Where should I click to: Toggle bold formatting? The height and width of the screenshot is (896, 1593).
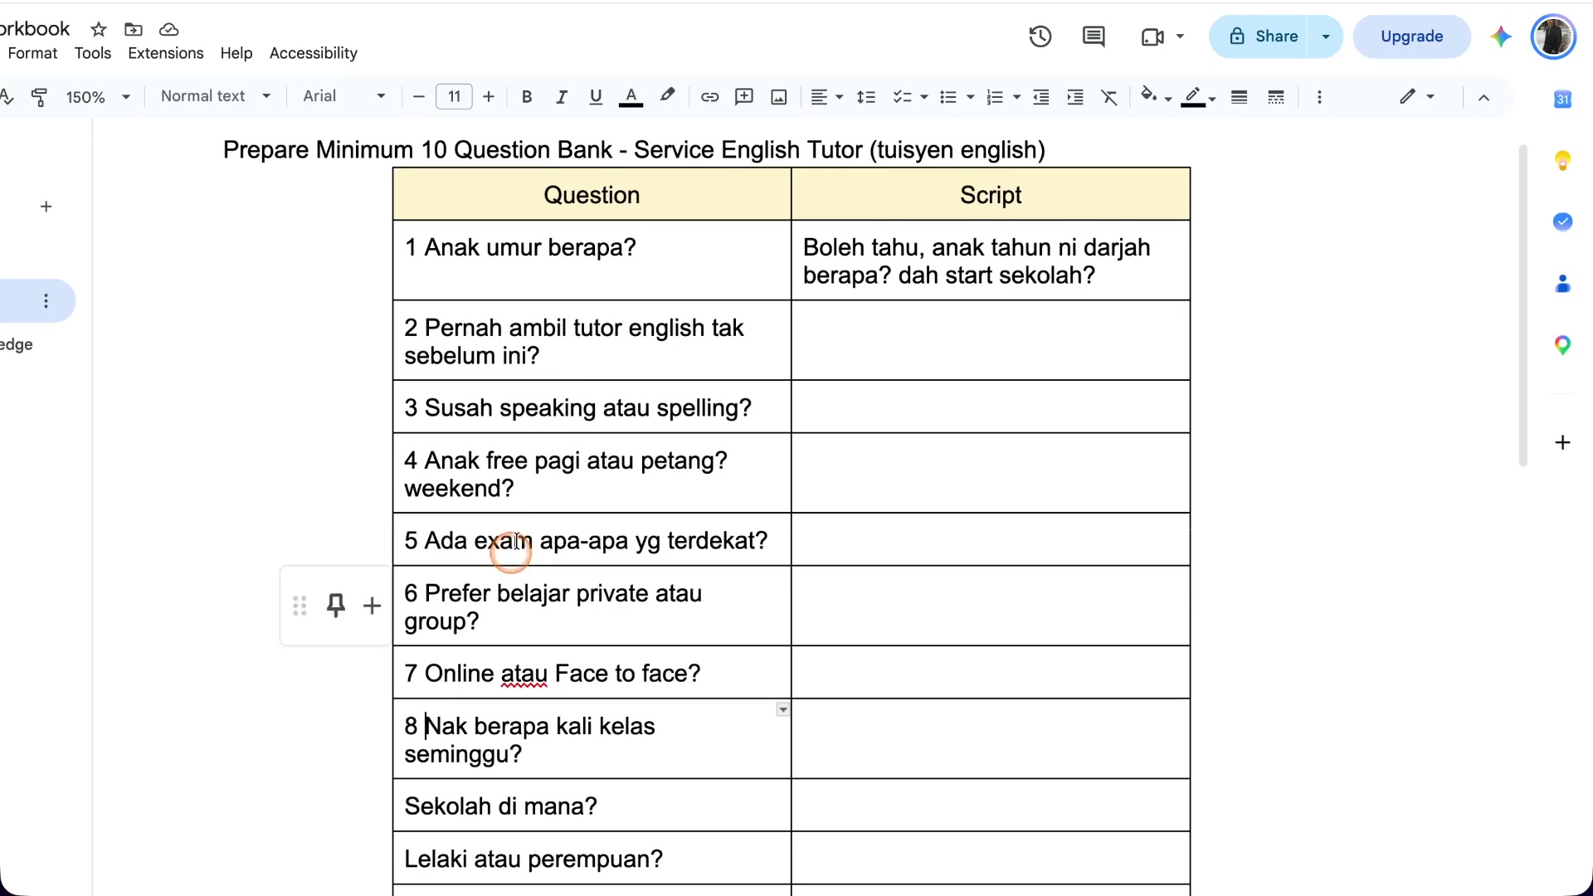click(x=526, y=97)
